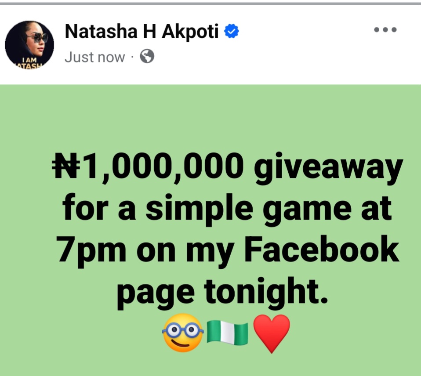Click the globe public audience icon
Viewport: 421px width, 376px height.
click(x=147, y=56)
